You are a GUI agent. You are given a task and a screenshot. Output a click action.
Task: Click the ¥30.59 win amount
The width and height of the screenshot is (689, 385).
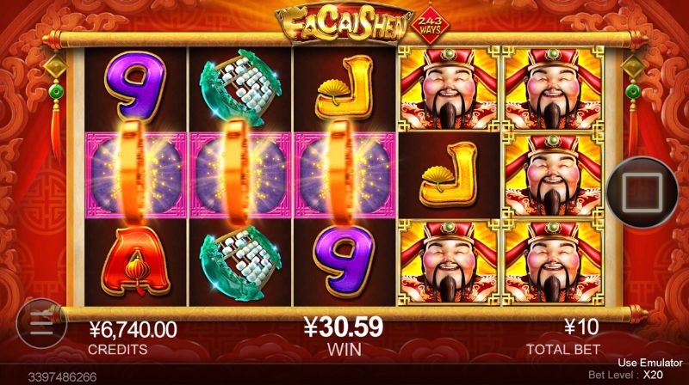pos(344,327)
